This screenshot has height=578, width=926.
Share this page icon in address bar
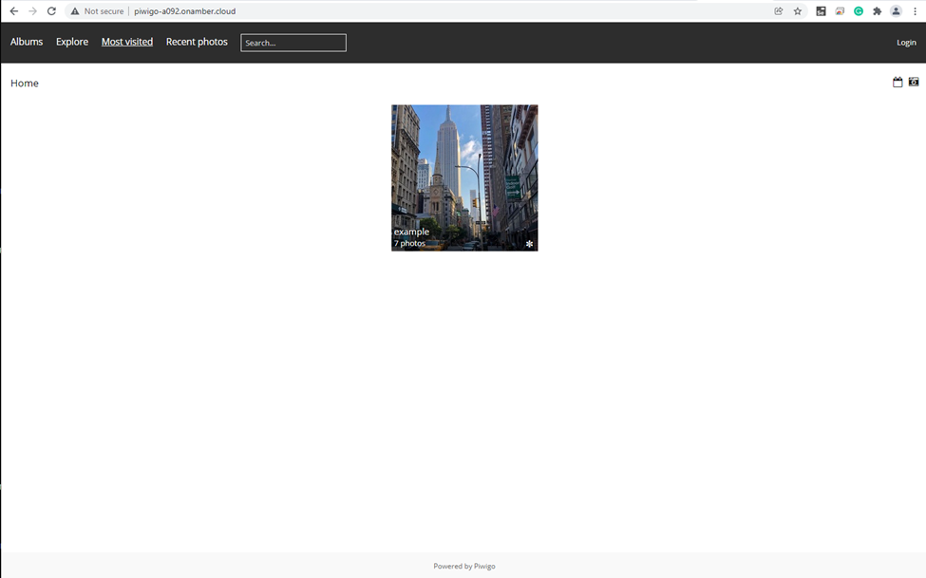click(x=779, y=11)
